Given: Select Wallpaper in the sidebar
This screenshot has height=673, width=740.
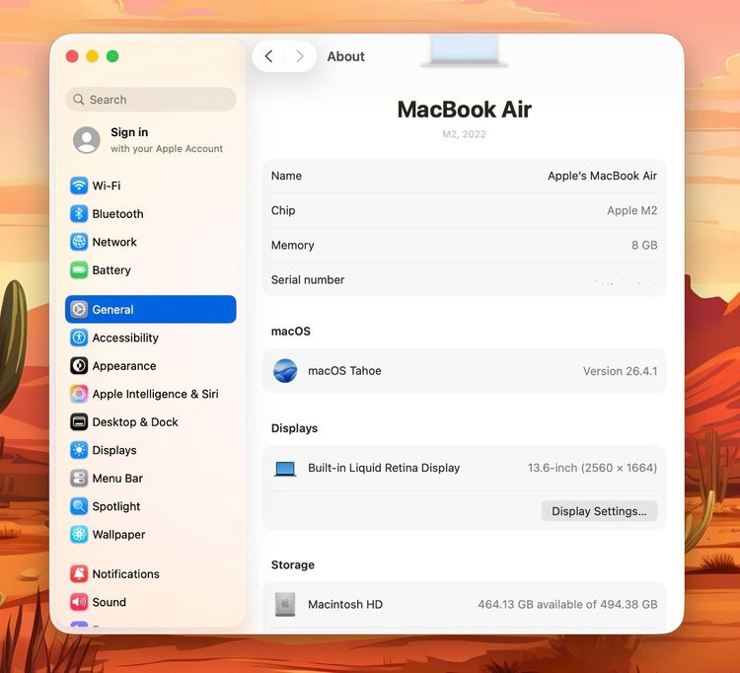Looking at the screenshot, I should point(151,534).
